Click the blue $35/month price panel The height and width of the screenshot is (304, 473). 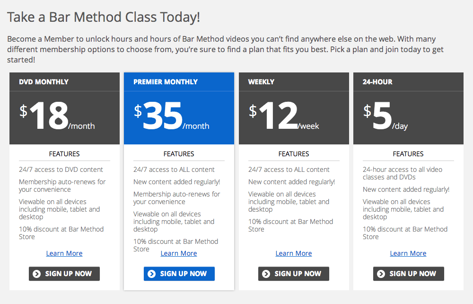point(179,118)
